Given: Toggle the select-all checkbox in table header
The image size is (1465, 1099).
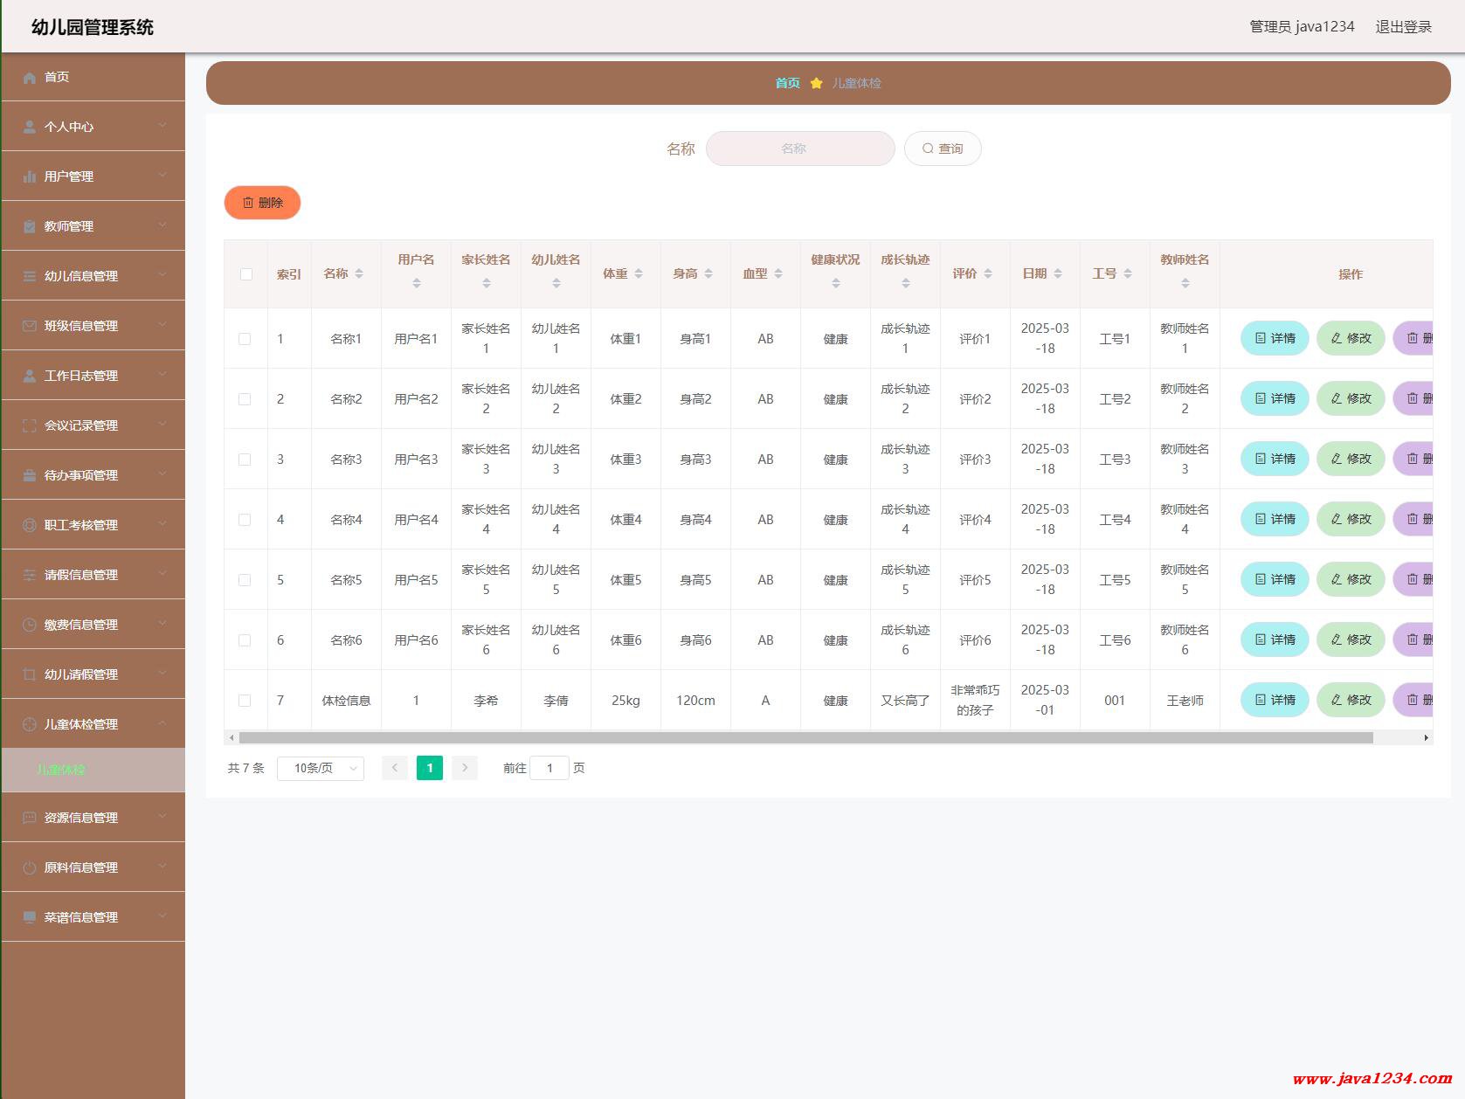Looking at the screenshot, I should [x=246, y=274].
